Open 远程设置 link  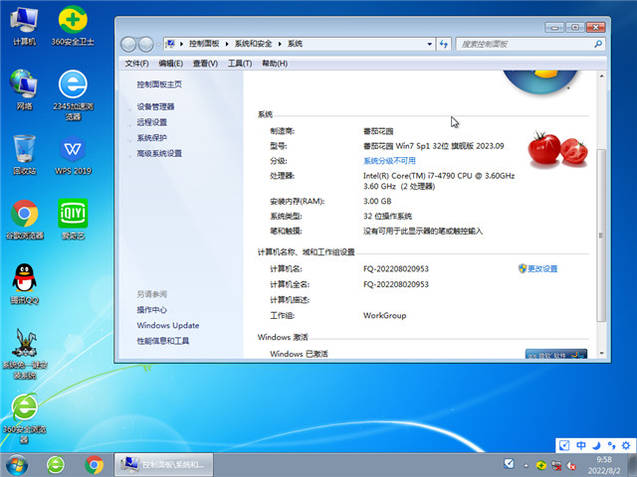click(x=152, y=122)
